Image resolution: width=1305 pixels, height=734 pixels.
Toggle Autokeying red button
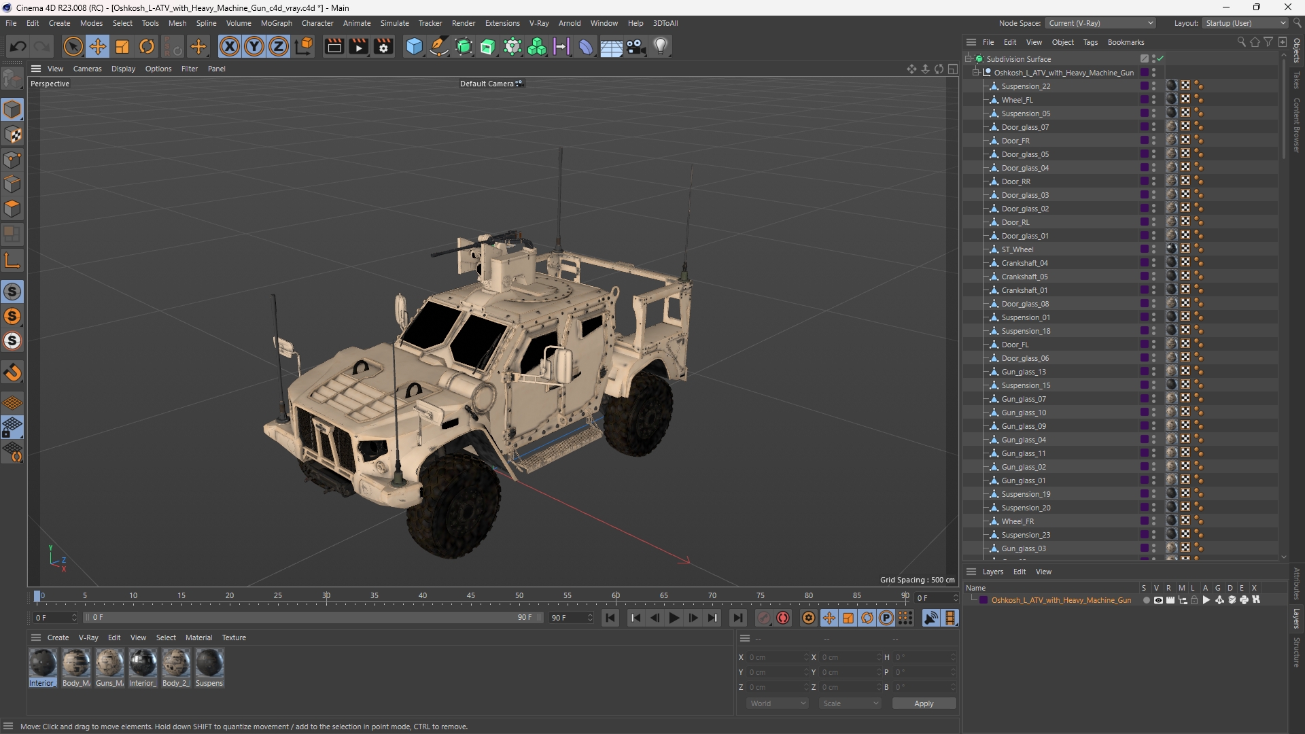pyautogui.click(x=783, y=618)
